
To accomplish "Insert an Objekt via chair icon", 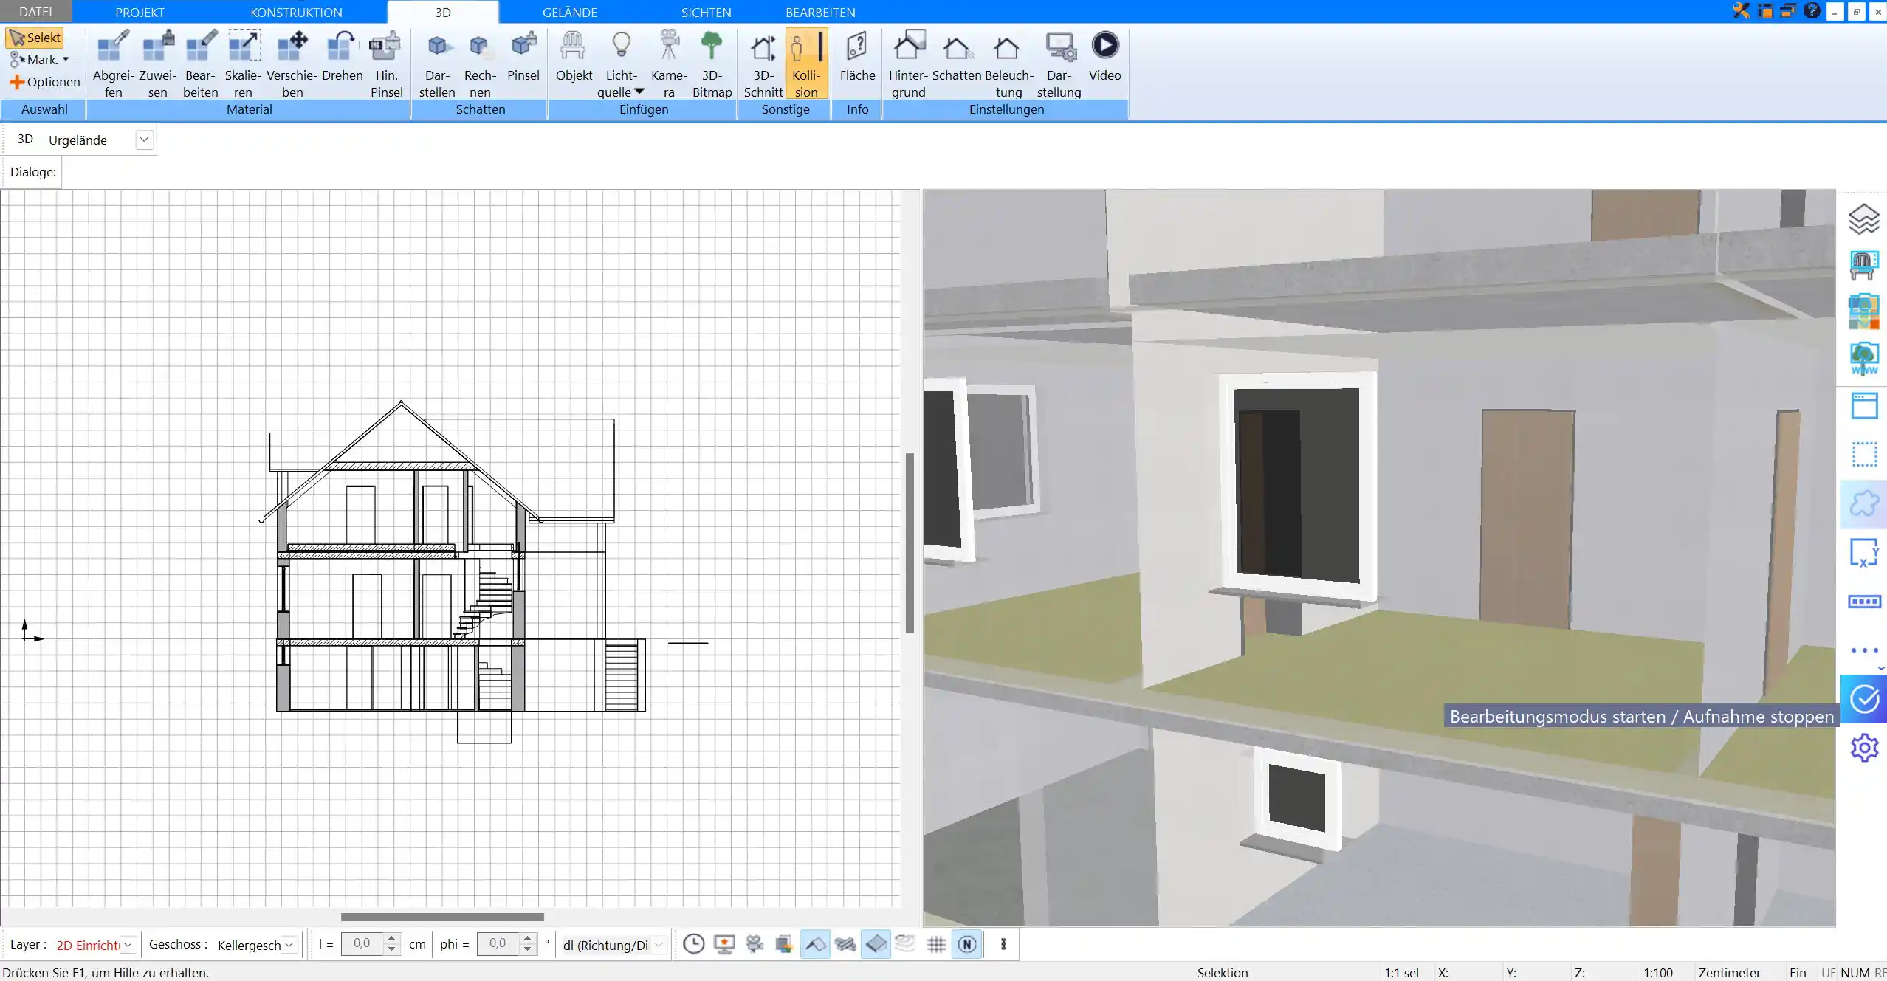I will tap(574, 56).
